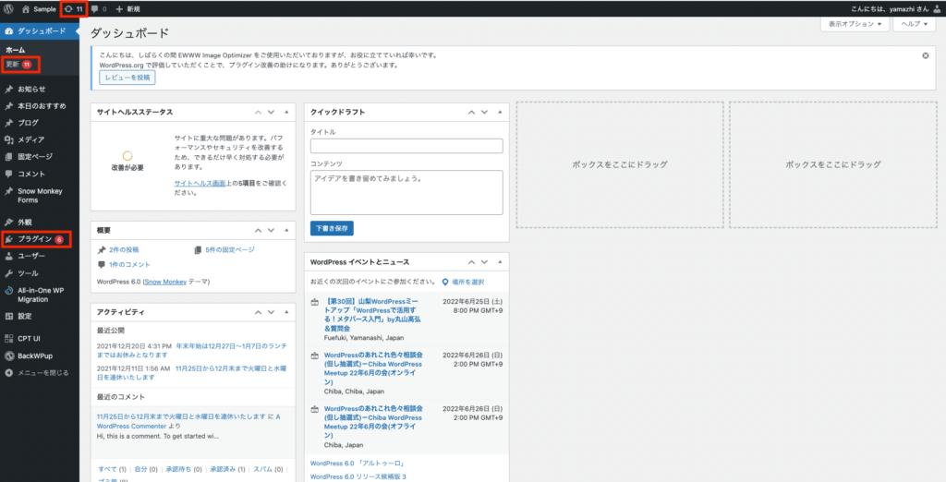Open プラグイン menu with 6 updates
946x482 pixels.
pyautogui.click(x=36, y=239)
